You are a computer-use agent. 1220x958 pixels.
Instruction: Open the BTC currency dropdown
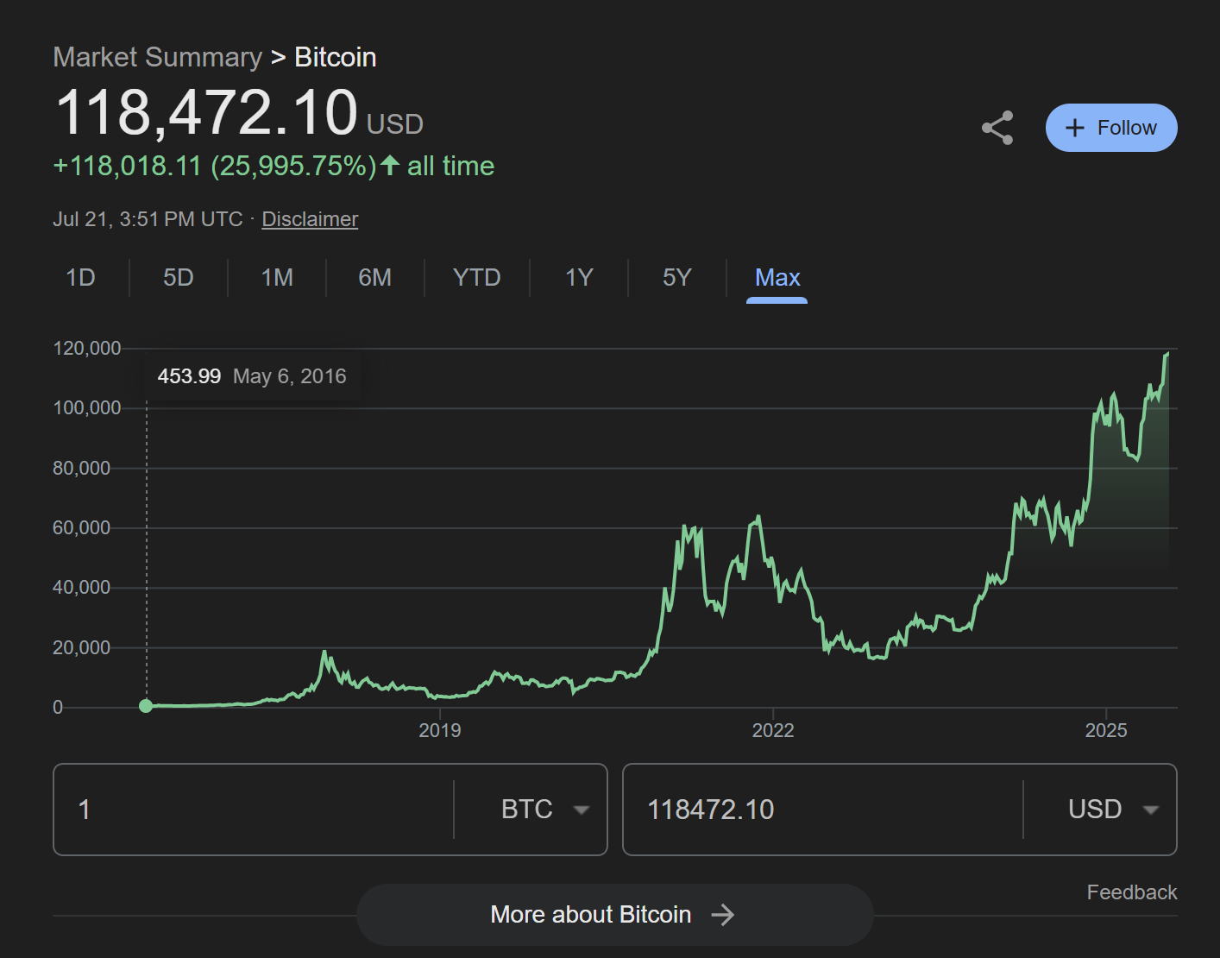pos(544,810)
